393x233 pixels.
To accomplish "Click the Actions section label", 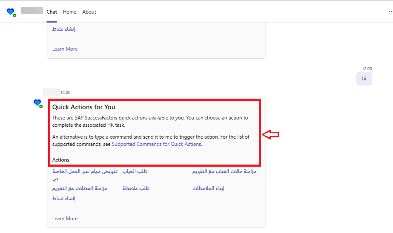I will (60, 160).
